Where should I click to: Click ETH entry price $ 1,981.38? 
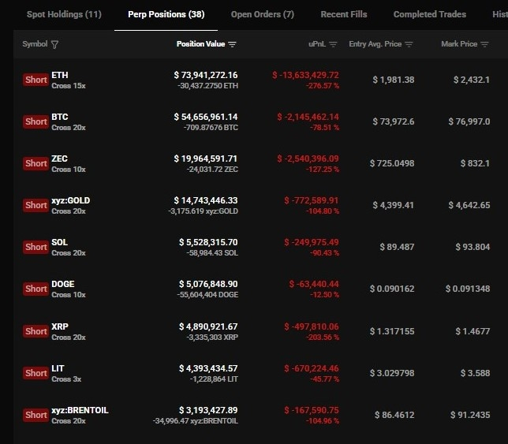(394, 80)
